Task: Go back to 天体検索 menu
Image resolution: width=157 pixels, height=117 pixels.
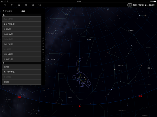Action: click(7, 11)
